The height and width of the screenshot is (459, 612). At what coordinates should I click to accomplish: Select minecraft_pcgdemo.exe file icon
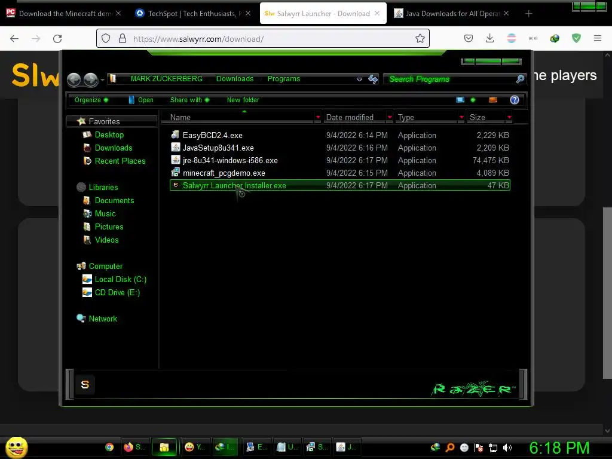(x=175, y=172)
